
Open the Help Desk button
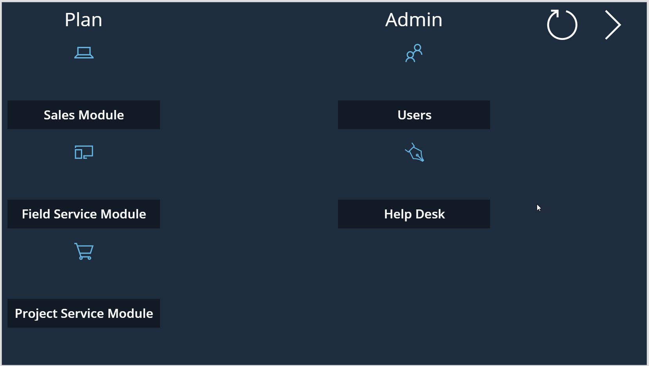point(414,214)
